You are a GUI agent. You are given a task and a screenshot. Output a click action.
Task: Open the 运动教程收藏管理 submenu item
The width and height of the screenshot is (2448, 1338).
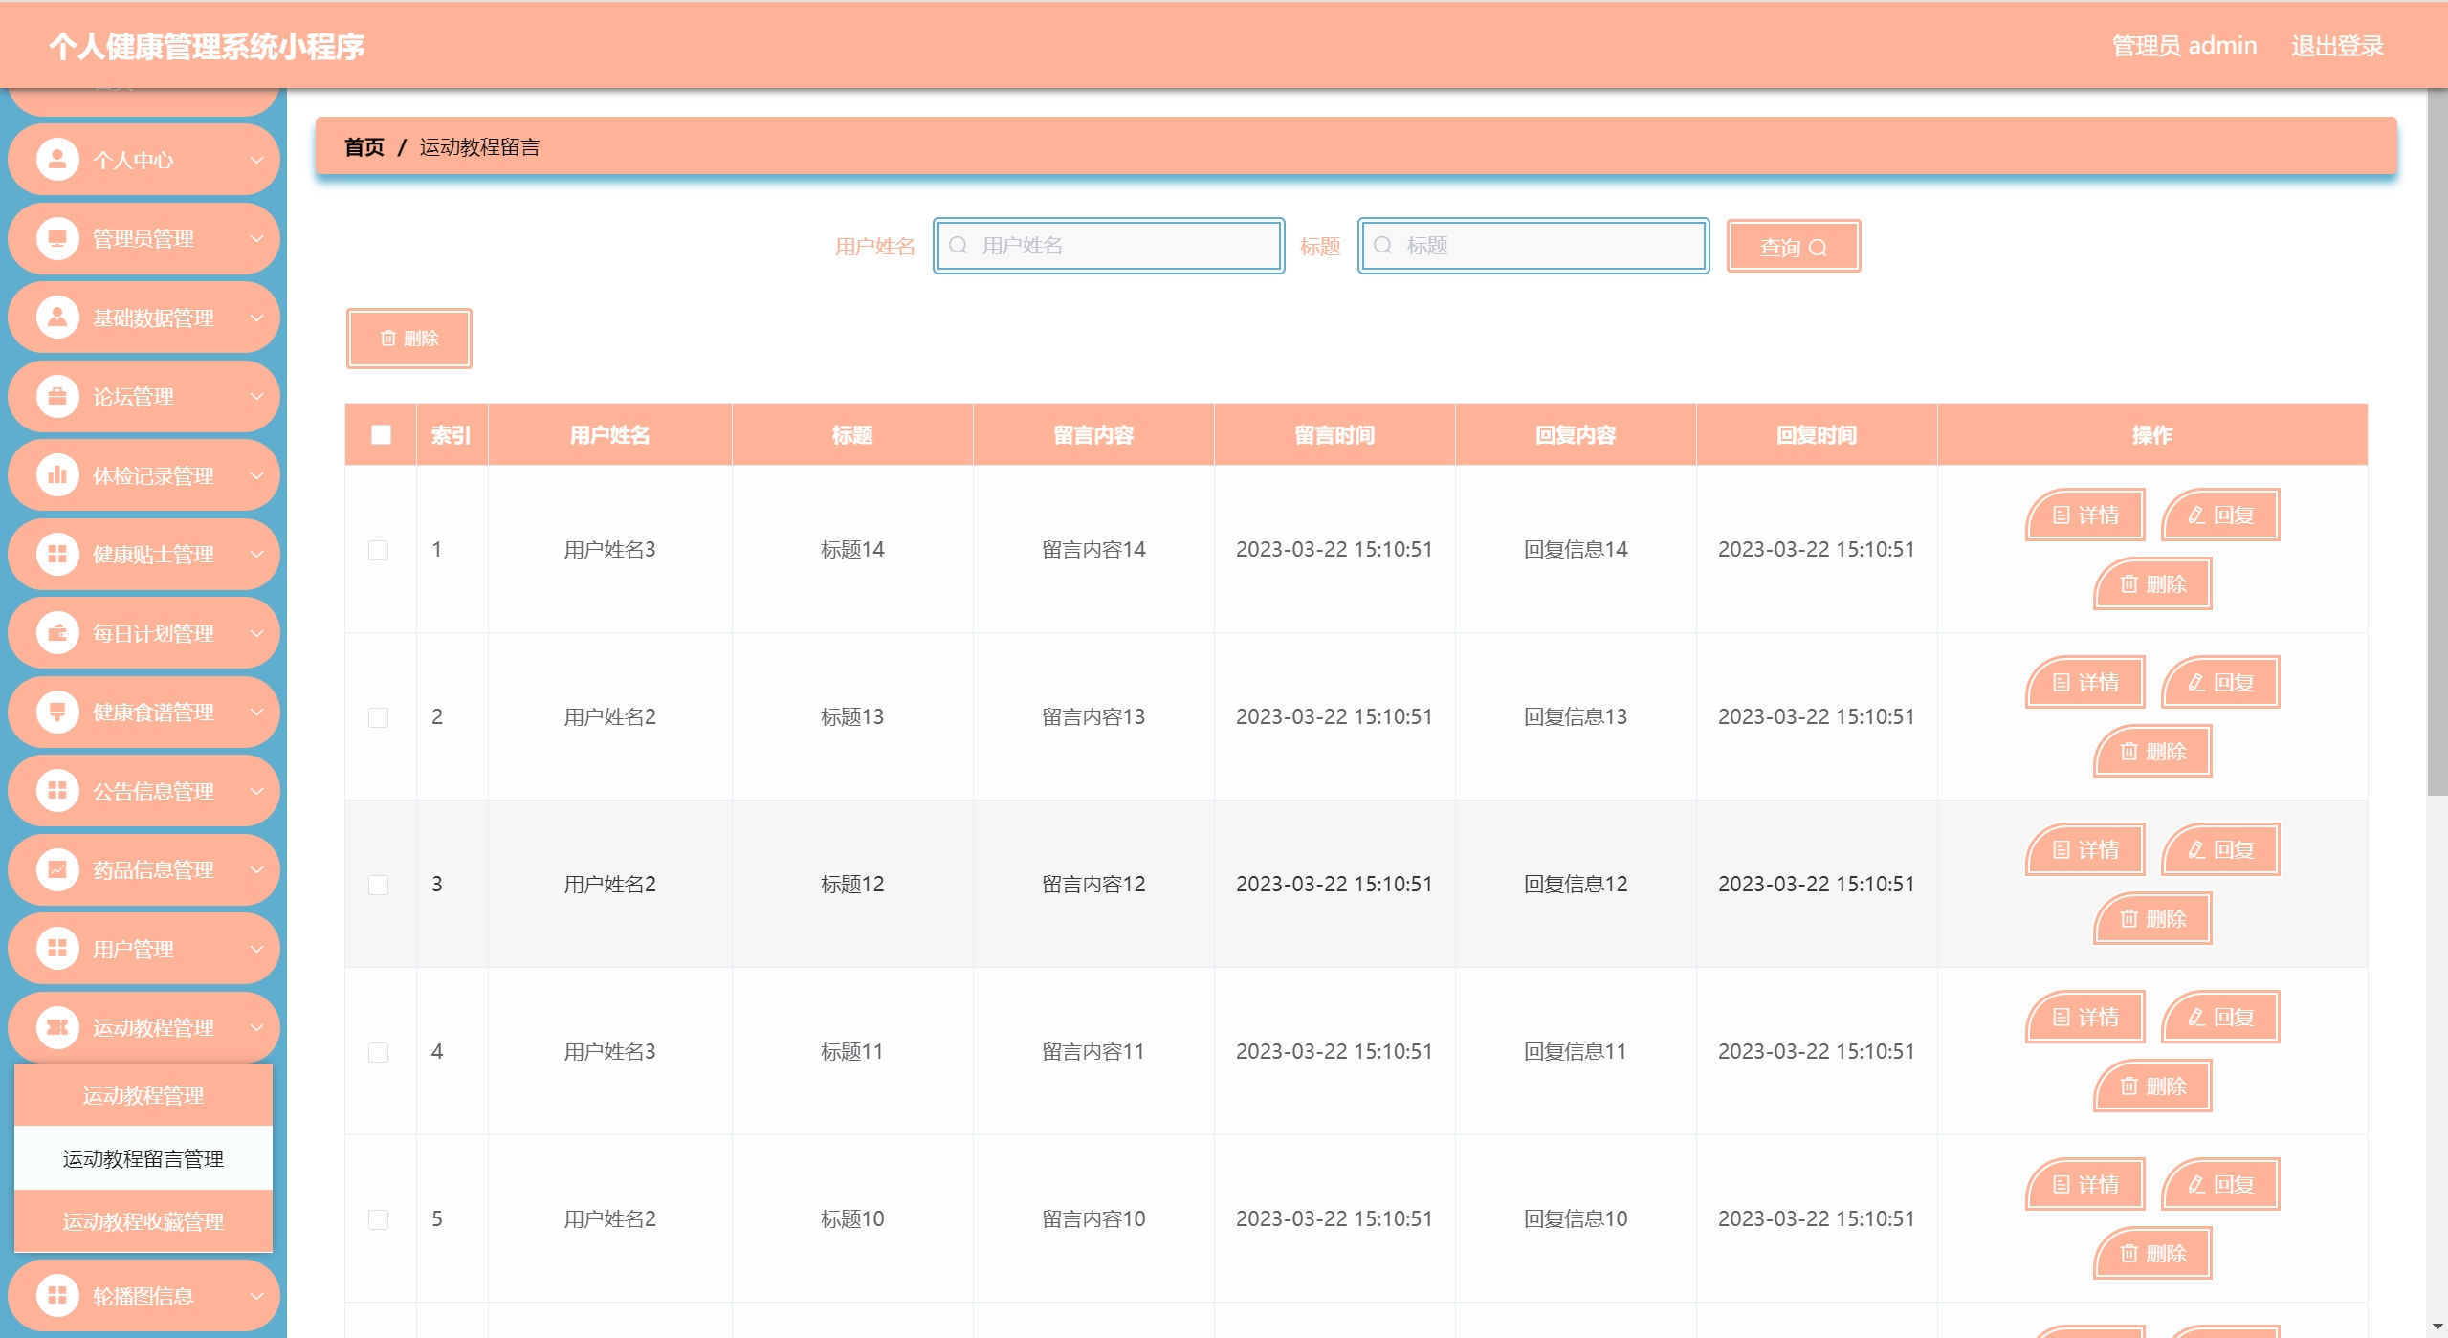[143, 1221]
